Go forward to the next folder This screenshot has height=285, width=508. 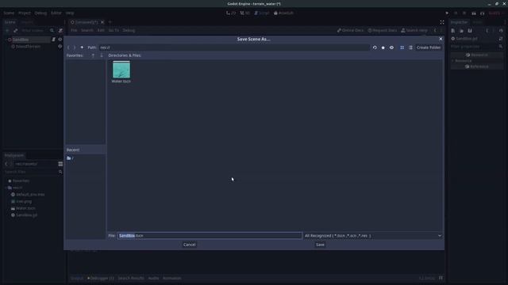(x=75, y=47)
